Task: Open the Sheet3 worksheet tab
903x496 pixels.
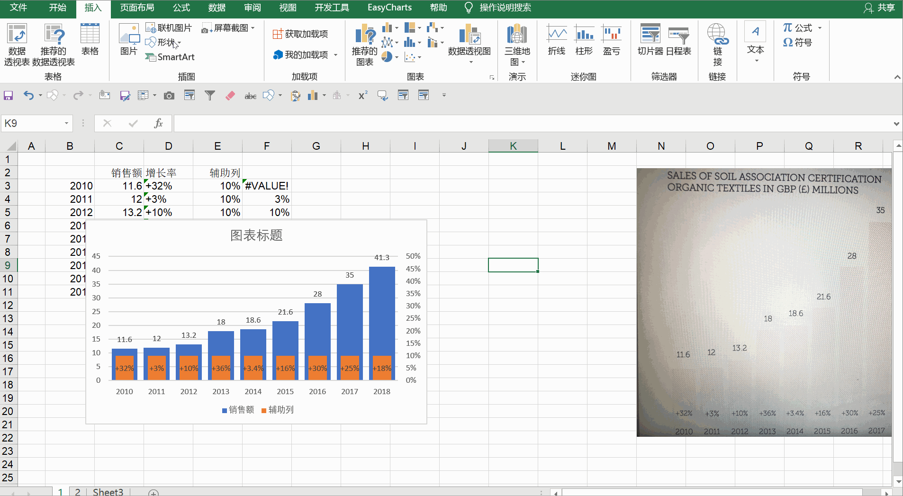Action: [108, 492]
